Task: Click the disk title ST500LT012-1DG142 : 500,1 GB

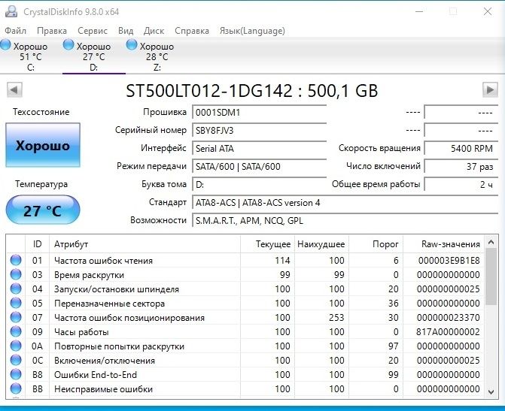Action: [x=252, y=91]
